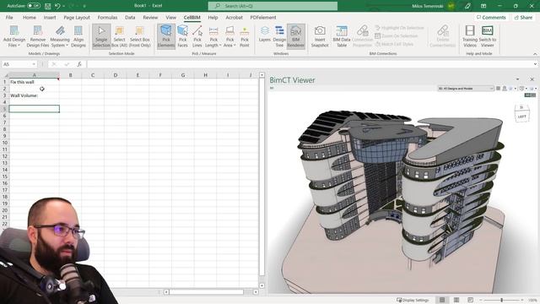
Task: Expand the Pick Area dropdown arrow
Action: click(x=235, y=46)
